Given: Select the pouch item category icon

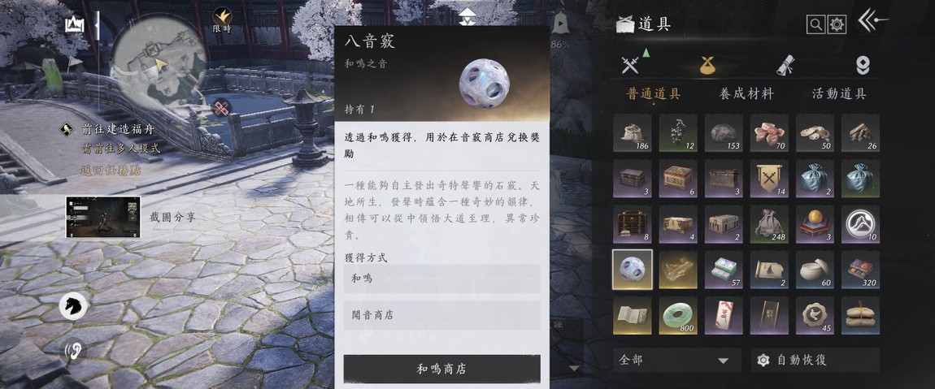Looking at the screenshot, I should click(x=707, y=65).
